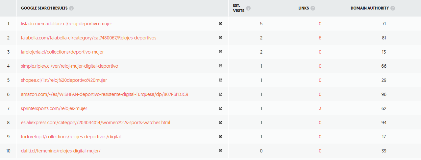This screenshot has height=160, width=421.
Task: Open external link icon for listado.mercadolibre.cl row
Action: pyautogui.click(x=220, y=24)
